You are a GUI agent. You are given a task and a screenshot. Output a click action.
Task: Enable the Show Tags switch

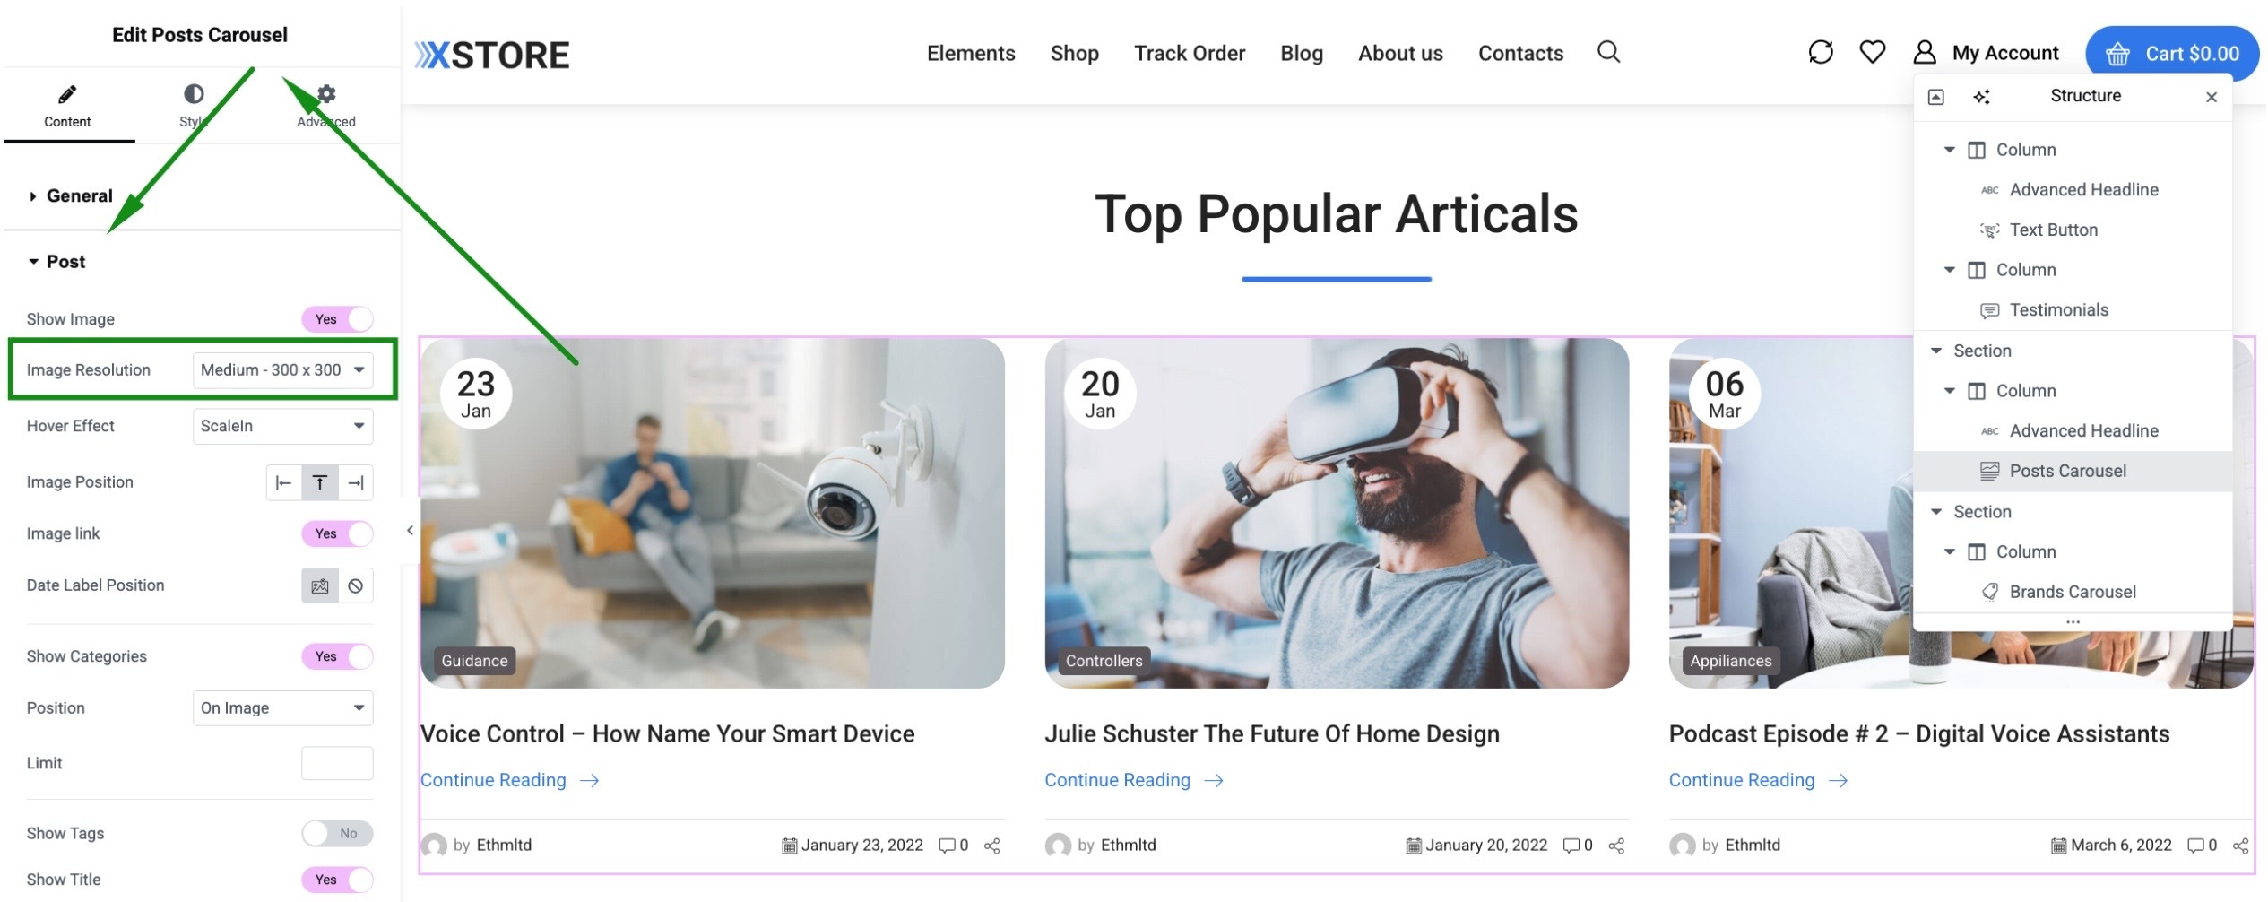click(x=337, y=834)
